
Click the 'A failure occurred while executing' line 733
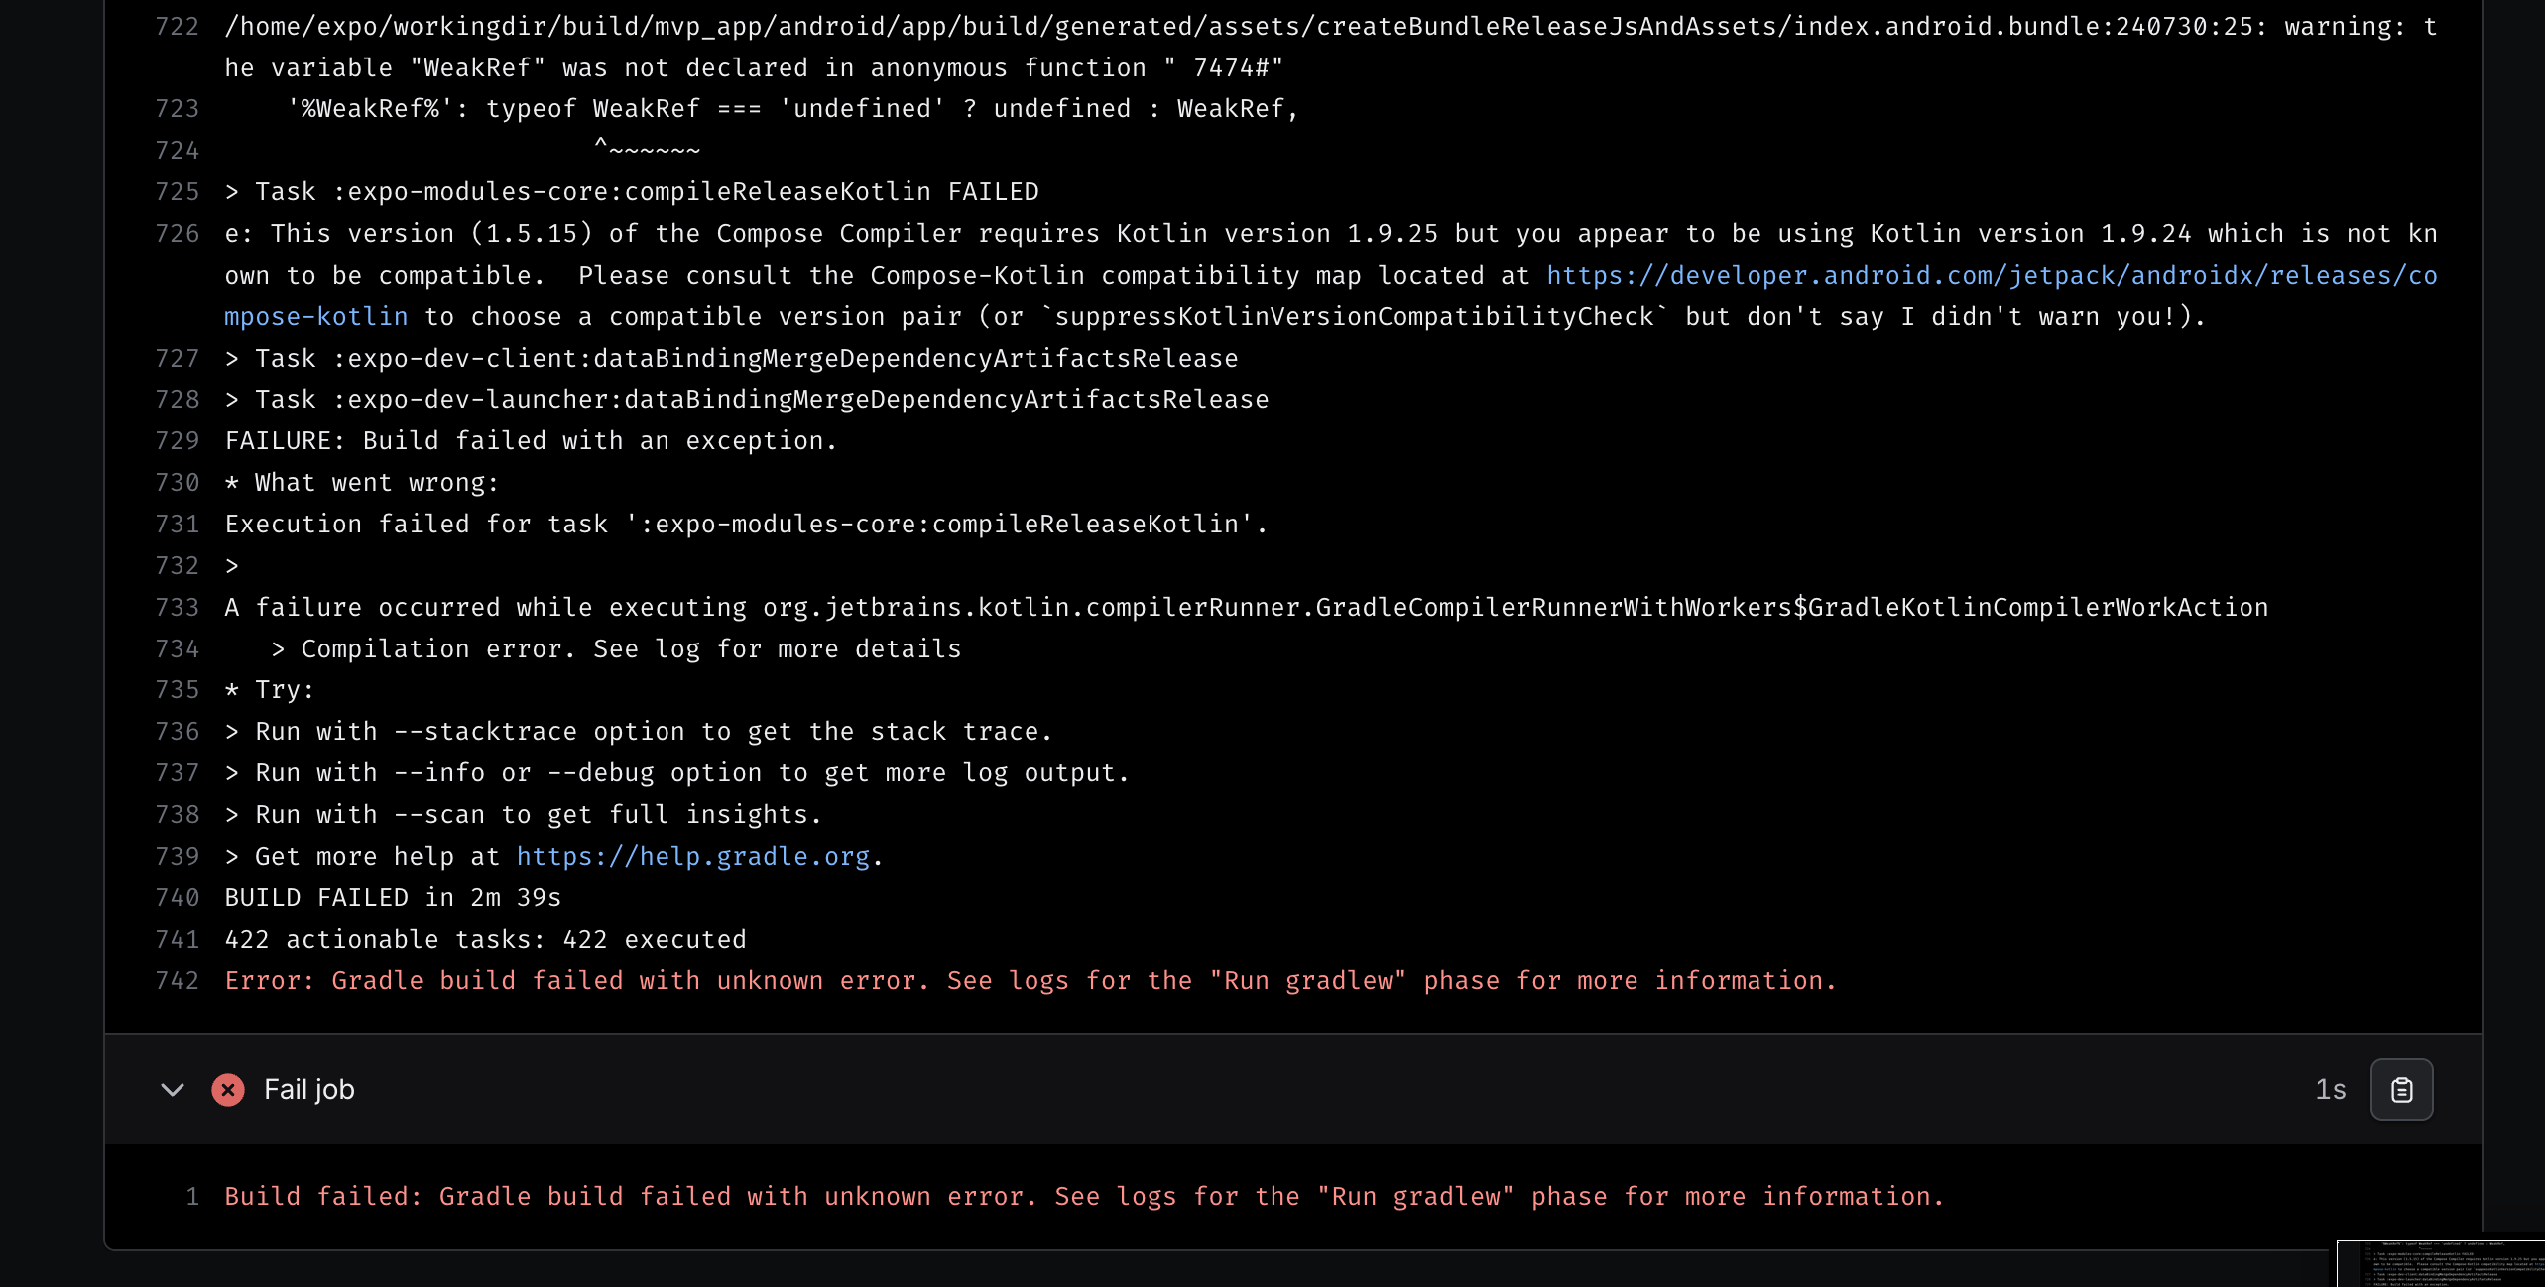[x=1247, y=607]
